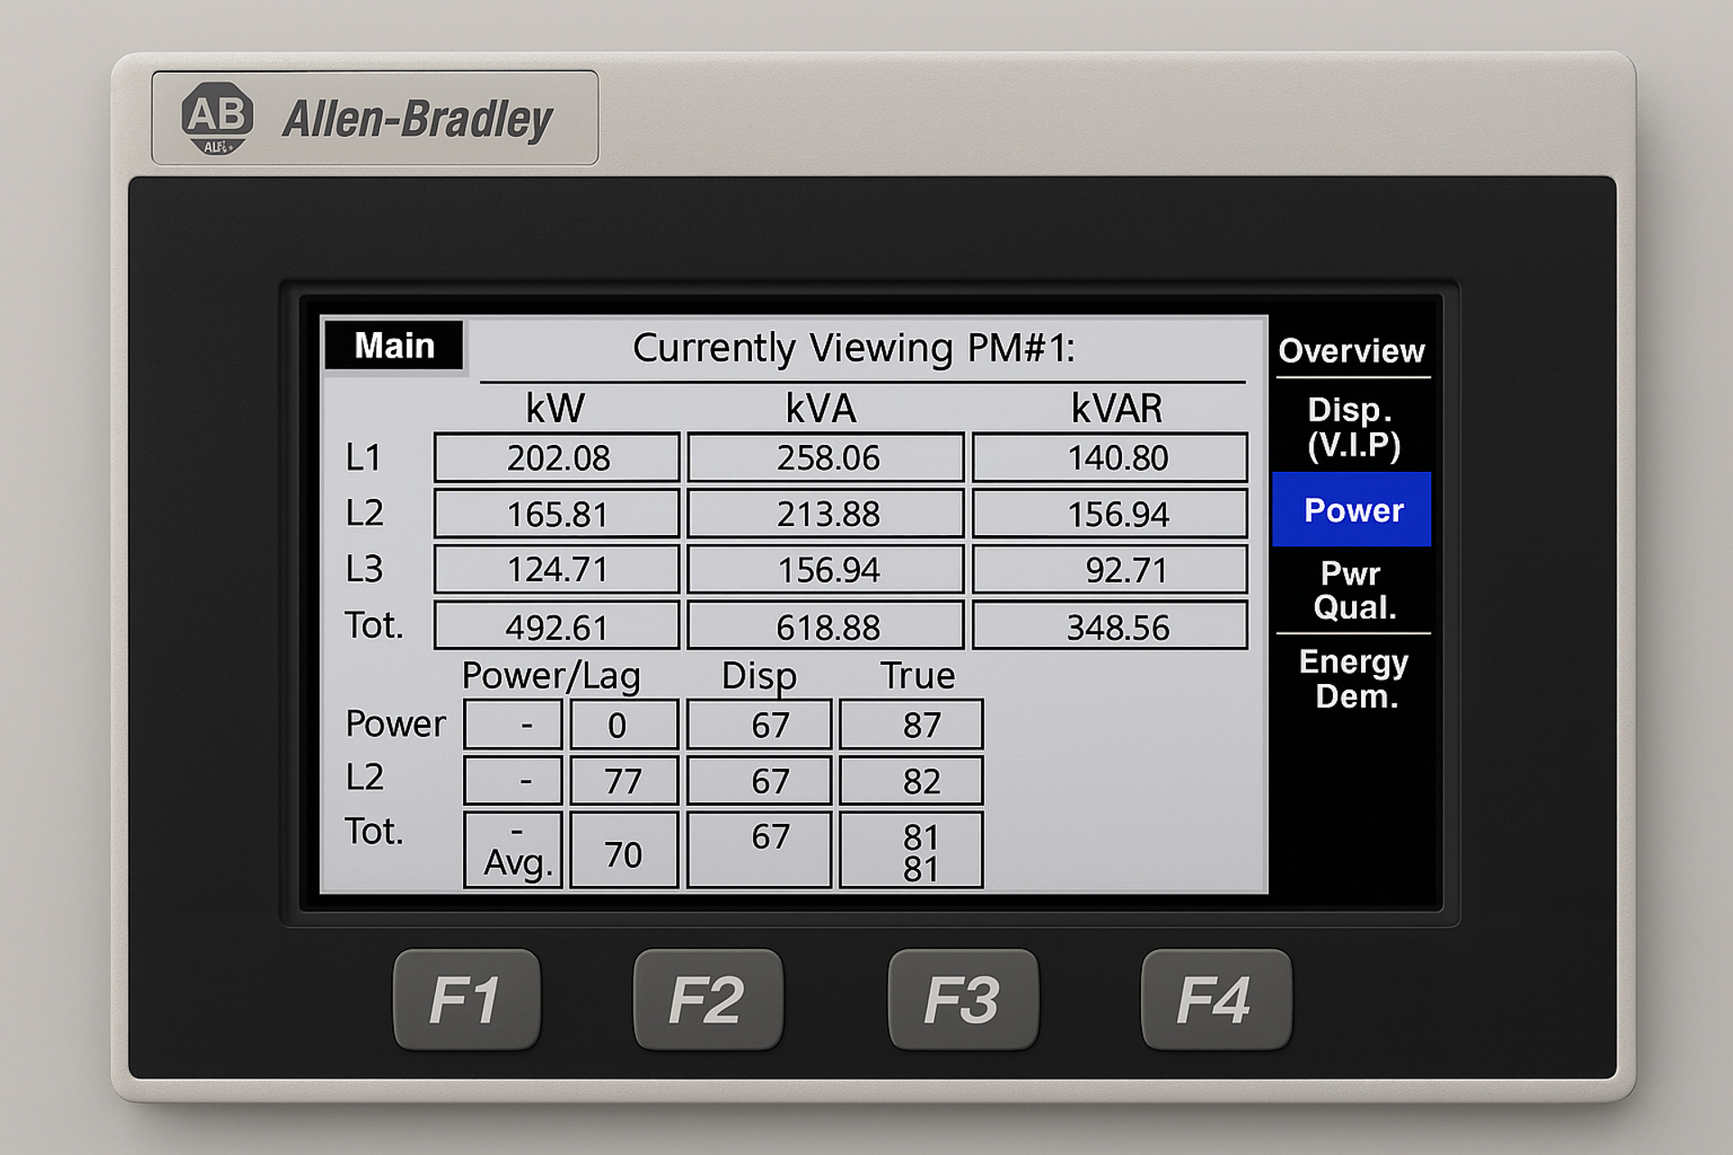Screen dimensions: 1733x1155
Task: Click the L1 row label
Action: [364, 457]
